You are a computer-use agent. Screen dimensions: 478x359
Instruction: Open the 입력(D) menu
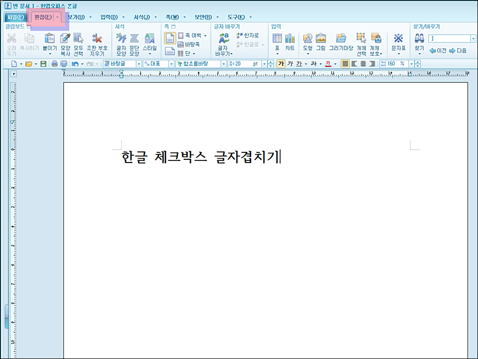click(x=109, y=17)
